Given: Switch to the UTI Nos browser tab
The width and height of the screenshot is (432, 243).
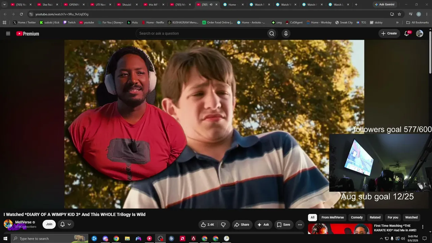Looking at the screenshot, I should pyautogui.click(x=101, y=5).
